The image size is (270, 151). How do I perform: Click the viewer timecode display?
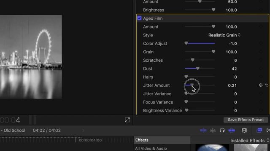pyautogui.click(x=10, y=120)
